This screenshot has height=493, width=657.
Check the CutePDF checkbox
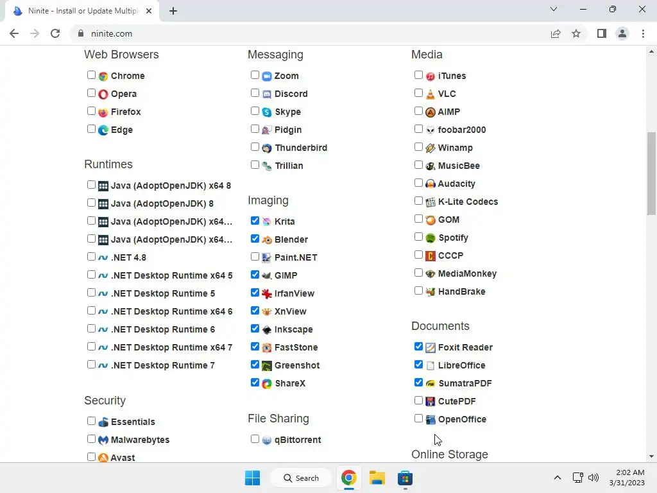[418, 401]
